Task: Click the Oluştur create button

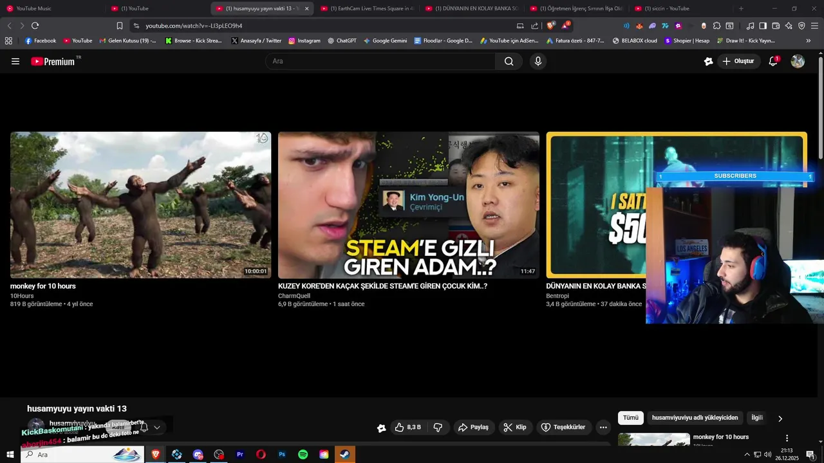Action: [x=739, y=61]
